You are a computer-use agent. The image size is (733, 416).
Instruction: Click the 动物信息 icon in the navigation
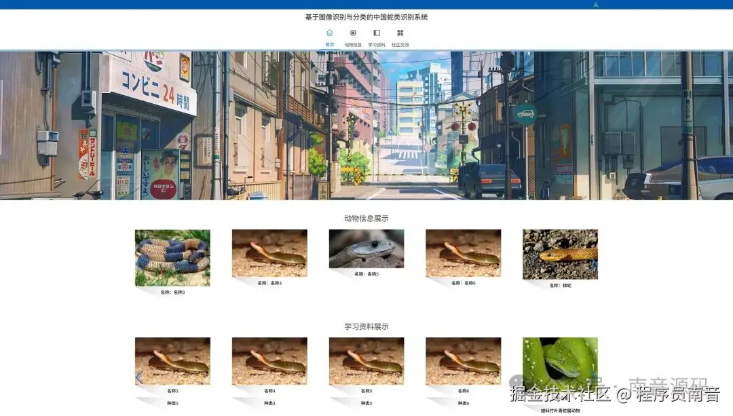pos(353,33)
